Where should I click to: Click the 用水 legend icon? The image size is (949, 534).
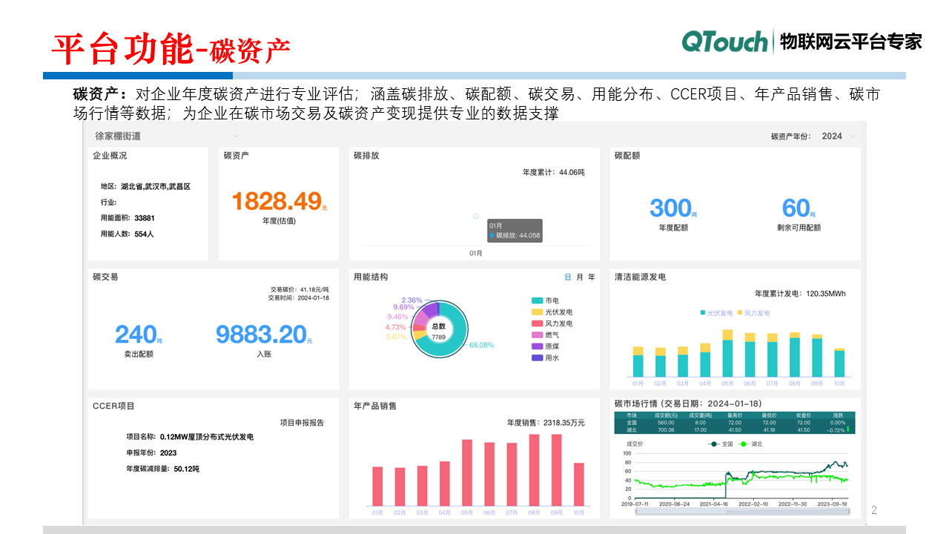pos(537,357)
